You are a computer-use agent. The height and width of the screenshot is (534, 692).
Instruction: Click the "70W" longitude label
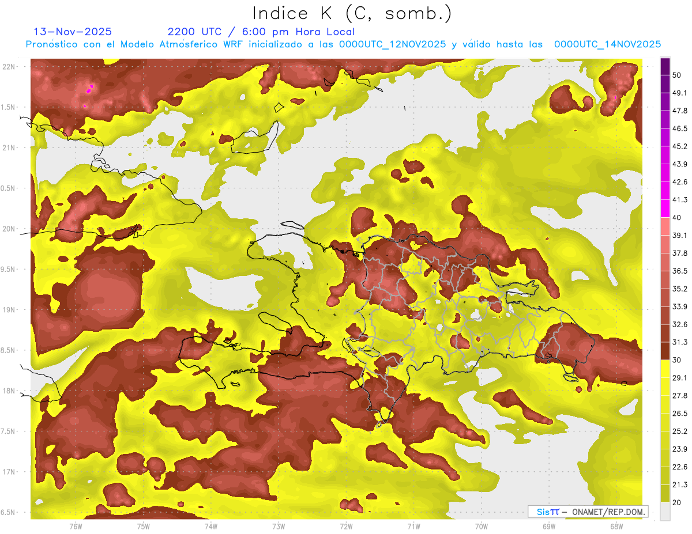pyautogui.click(x=482, y=526)
